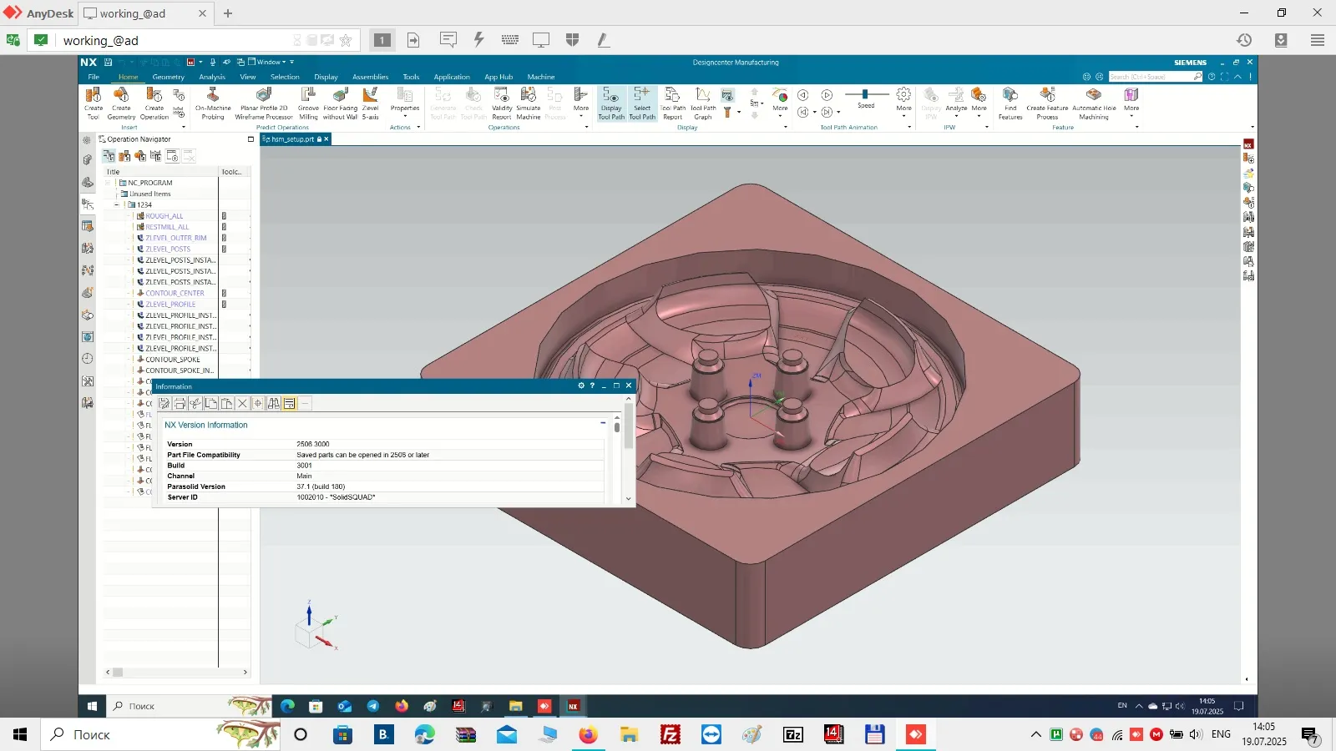Collapse the NX Version Information section

click(603, 424)
